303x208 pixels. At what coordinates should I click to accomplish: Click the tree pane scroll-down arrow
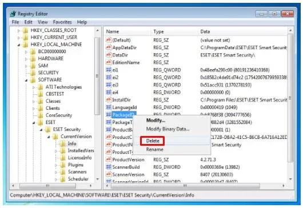[x=97, y=179]
